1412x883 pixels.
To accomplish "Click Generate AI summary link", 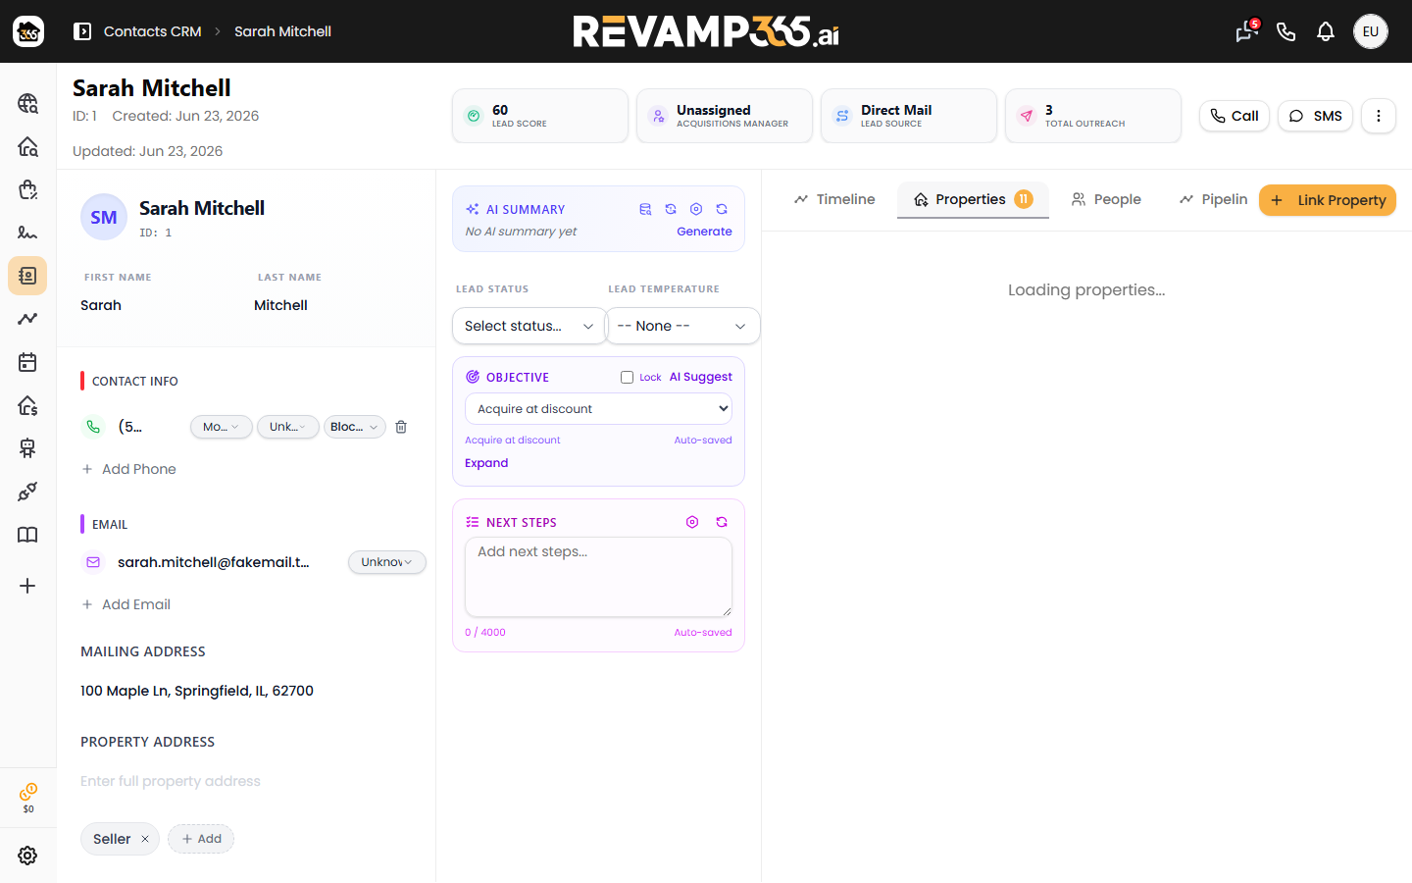I will click(x=704, y=232).
